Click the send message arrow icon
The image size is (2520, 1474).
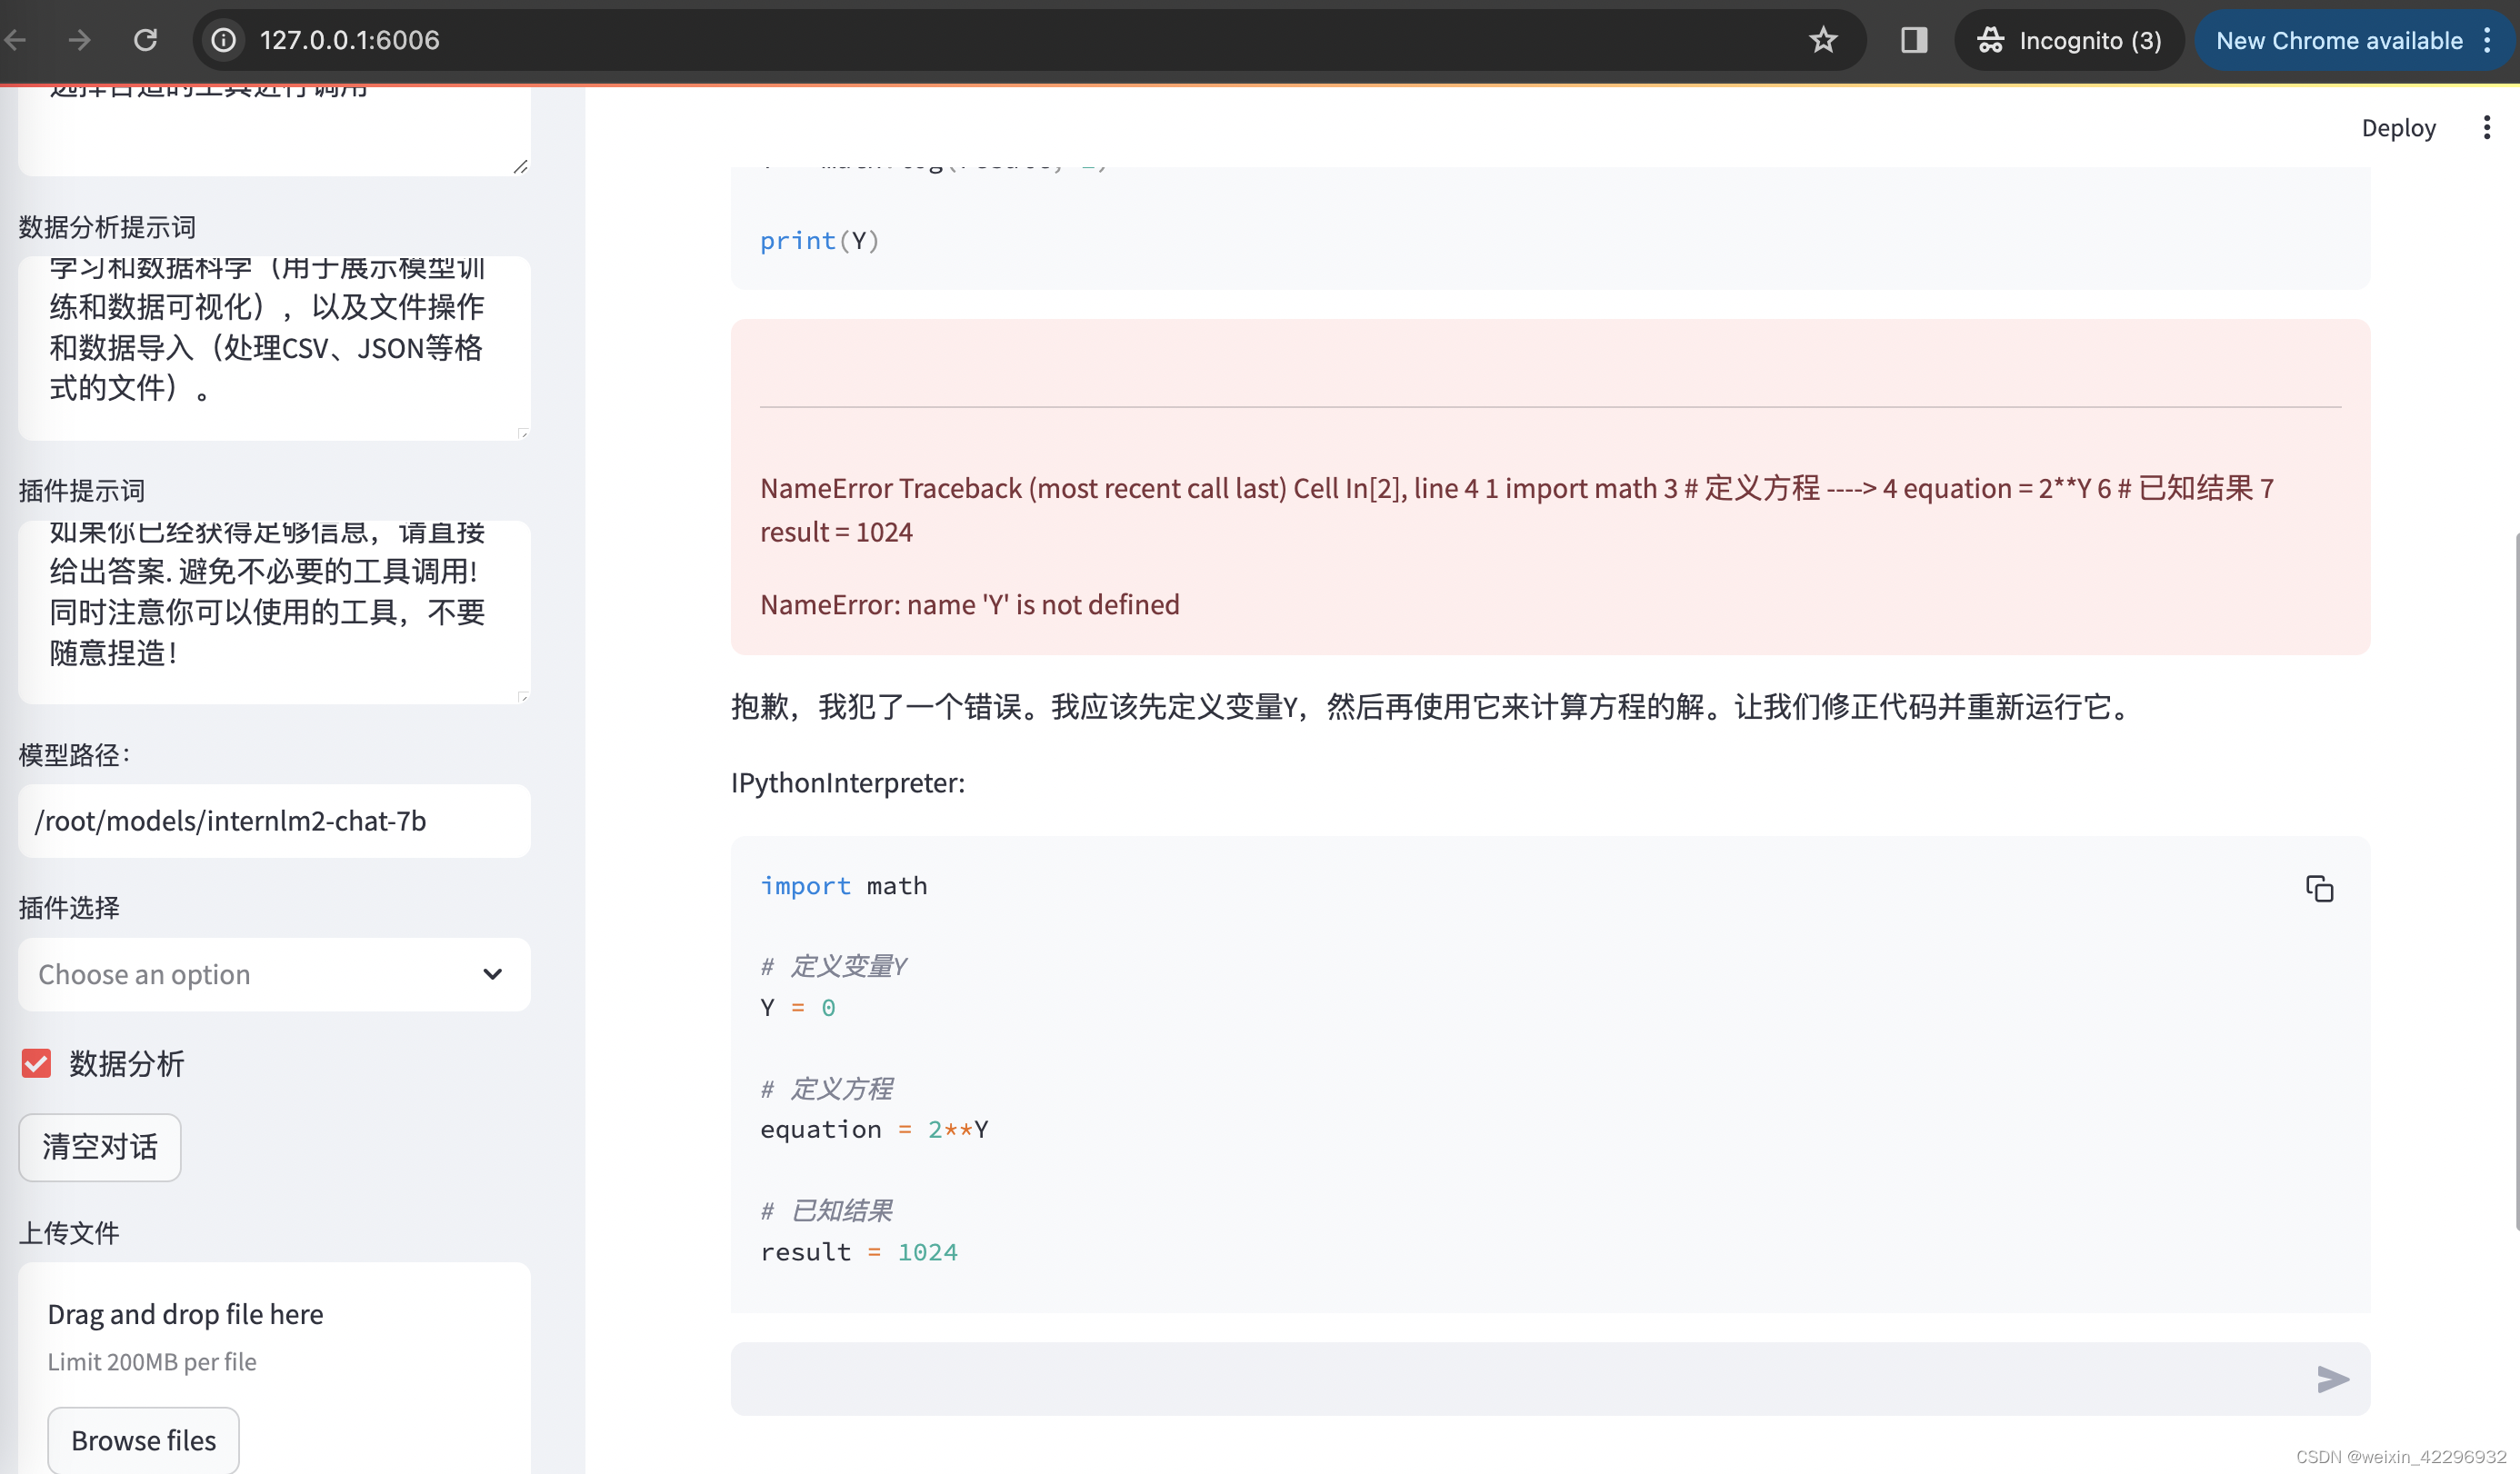point(2332,1379)
